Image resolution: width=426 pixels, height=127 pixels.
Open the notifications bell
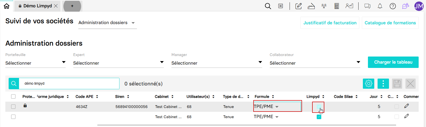click(380, 6)
